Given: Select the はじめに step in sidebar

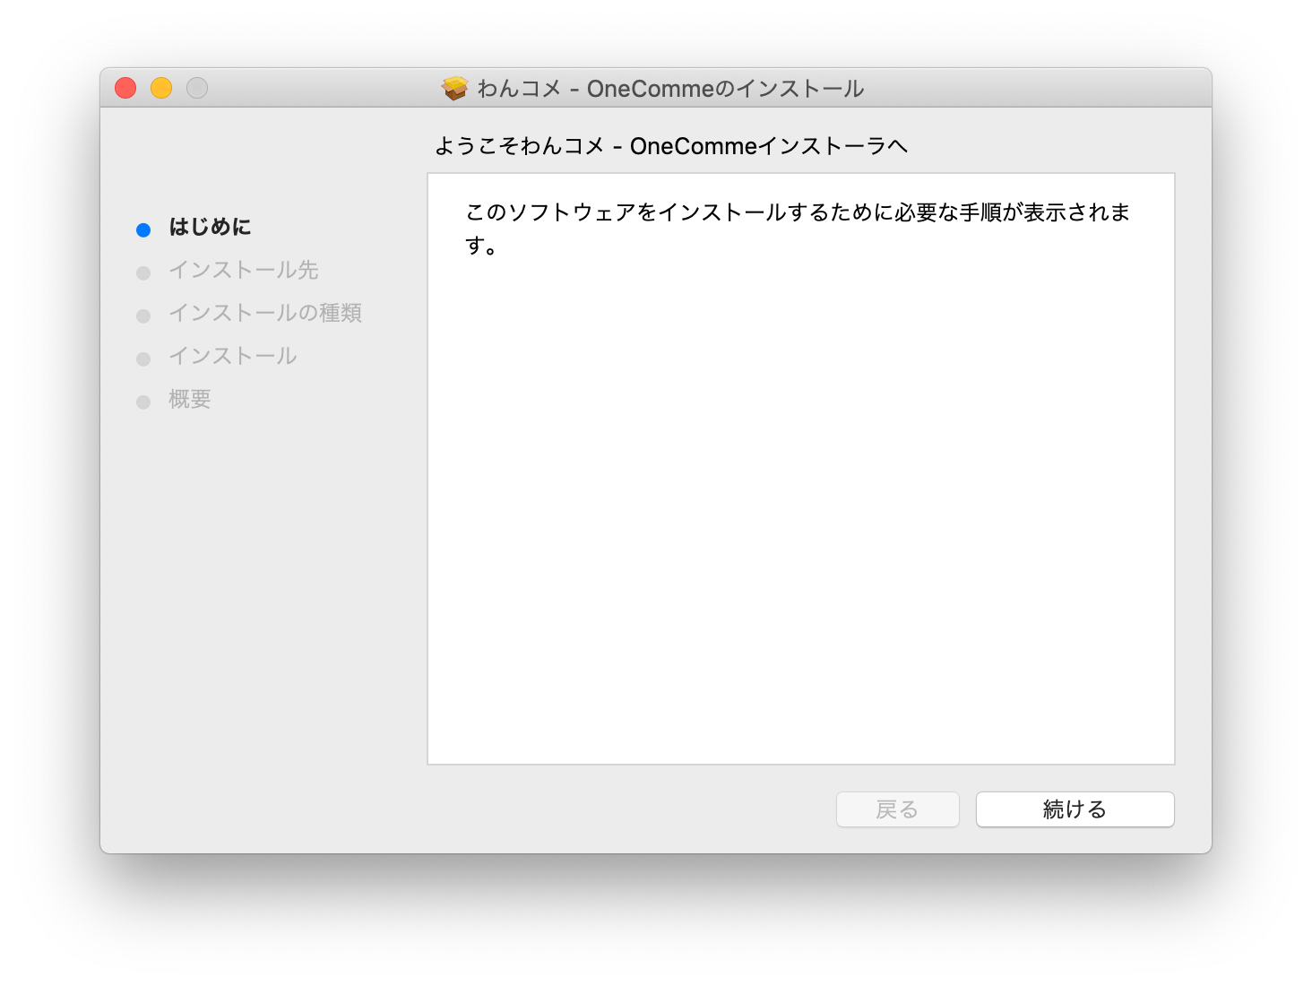Looking at the screenshot, I should [210, 227].
